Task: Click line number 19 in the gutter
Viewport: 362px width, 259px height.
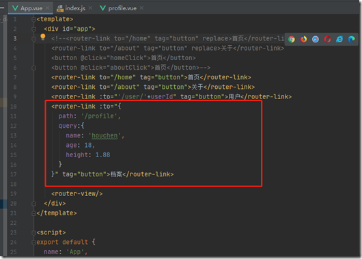Action: click(x=14, y=194)
